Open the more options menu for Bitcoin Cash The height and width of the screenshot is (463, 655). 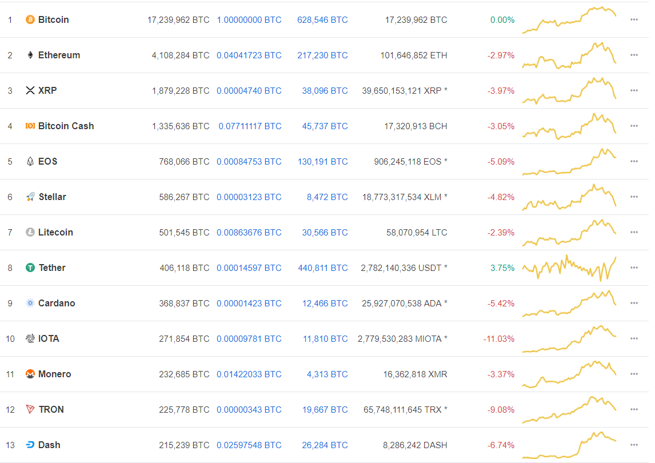coord(634,126)
